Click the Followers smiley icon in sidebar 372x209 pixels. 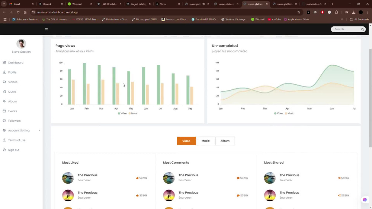[4, 121]
